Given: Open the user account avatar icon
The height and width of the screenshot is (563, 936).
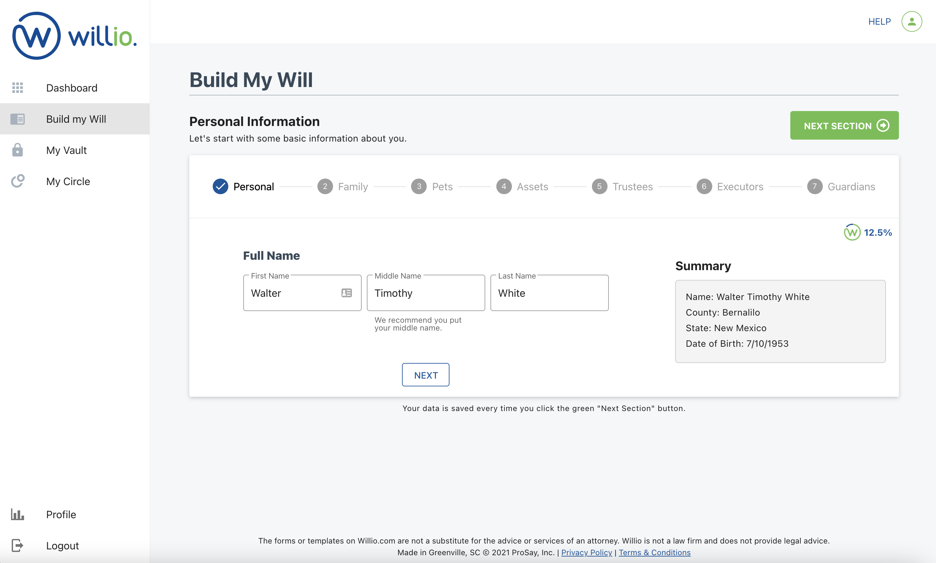Looking at the screenshot, I should click(911, 22).
